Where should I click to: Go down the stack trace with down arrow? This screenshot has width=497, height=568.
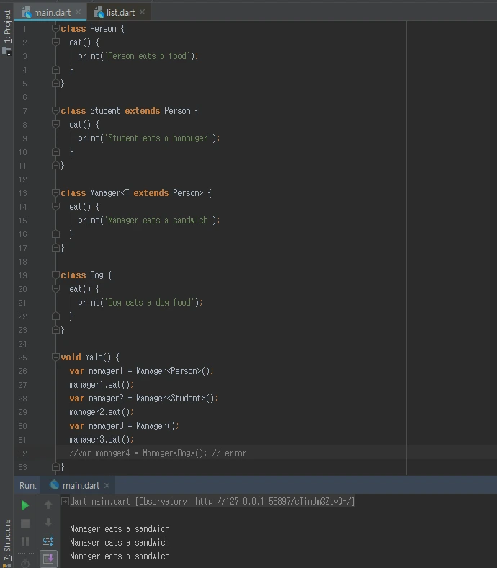pos(48,523)
